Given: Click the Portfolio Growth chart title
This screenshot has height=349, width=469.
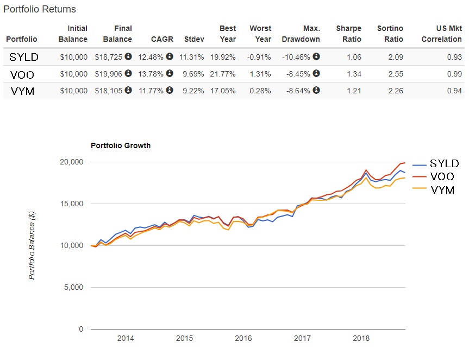Looking at the screenshot, I should 121,145.
